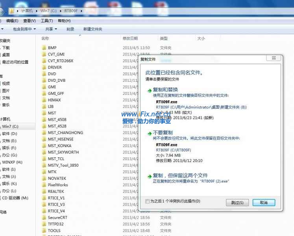This screenshot has height=236, width=294.
Task: Select the MST_CHANGHONG folder icon
Action: [x=44, y=133]
